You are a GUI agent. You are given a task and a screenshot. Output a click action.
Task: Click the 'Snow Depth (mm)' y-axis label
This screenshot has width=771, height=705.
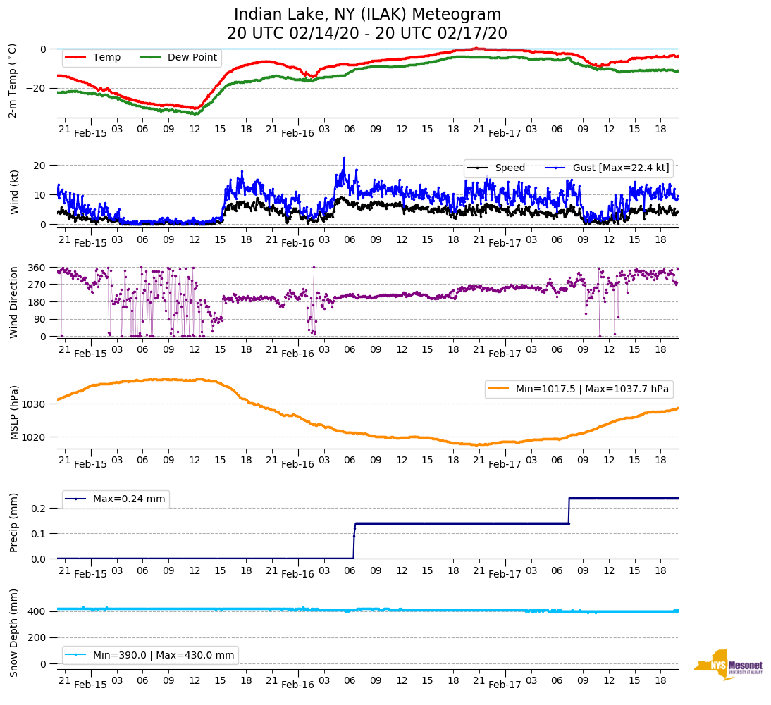13,634
